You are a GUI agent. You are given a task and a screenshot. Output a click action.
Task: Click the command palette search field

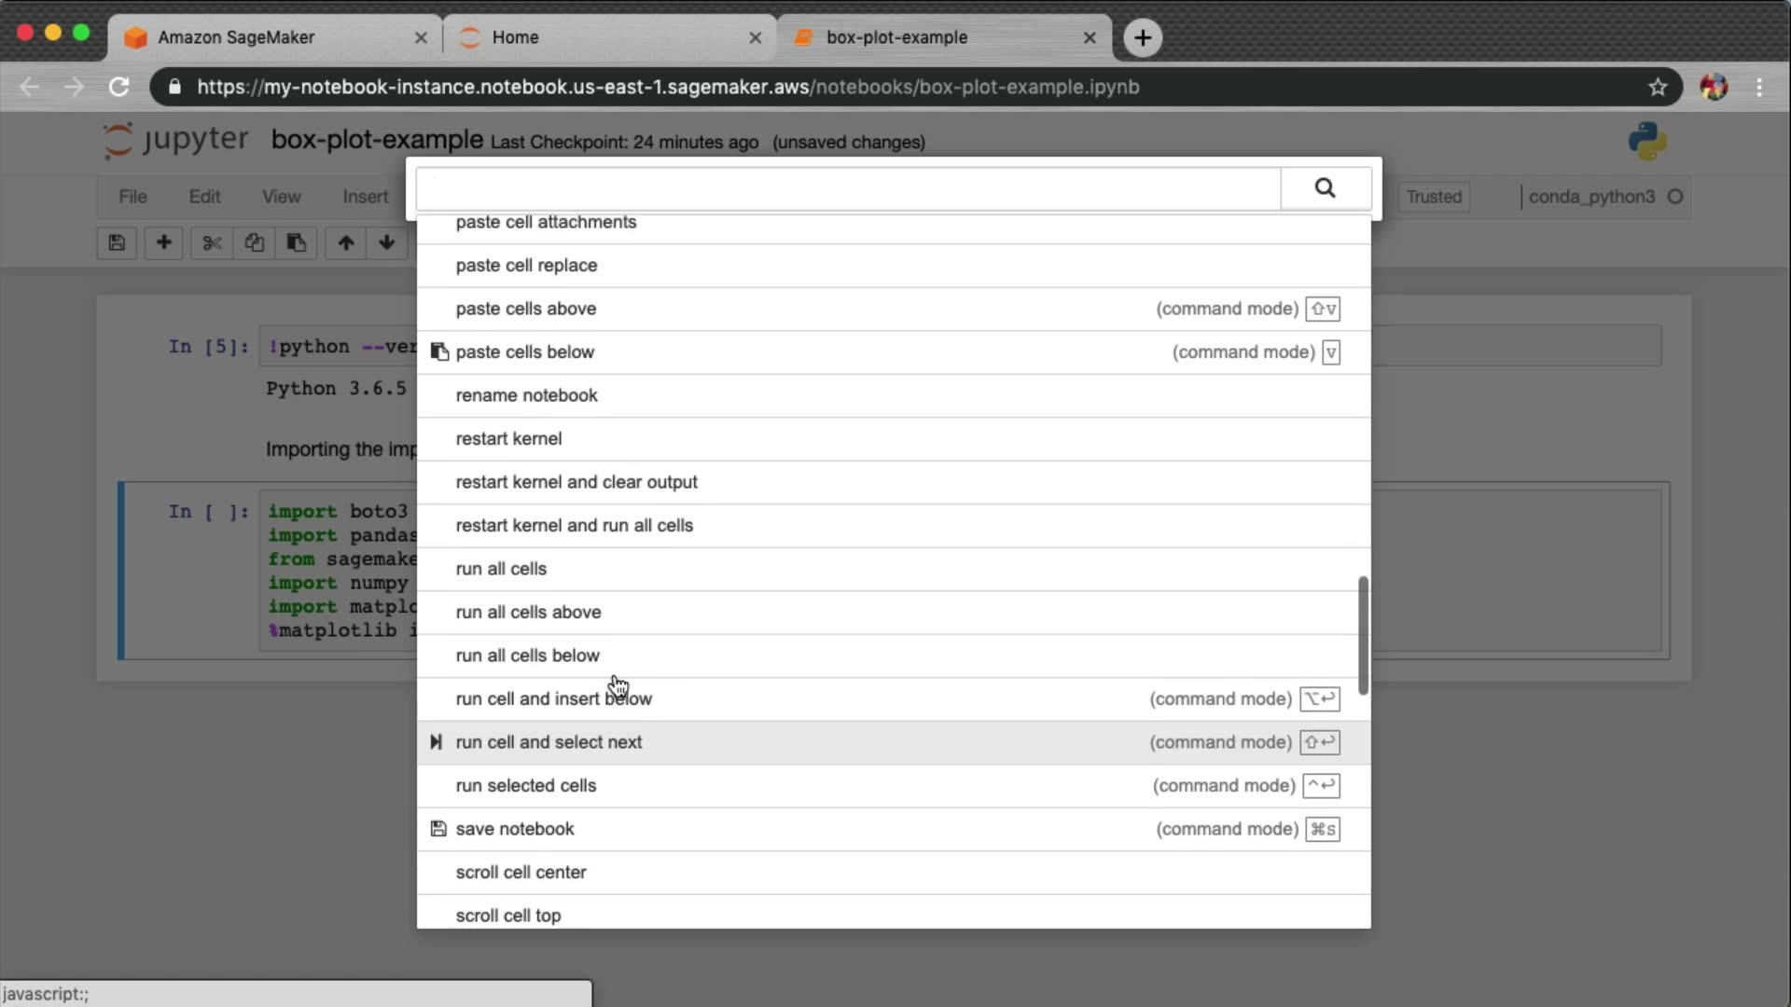[x=847, y=188]
